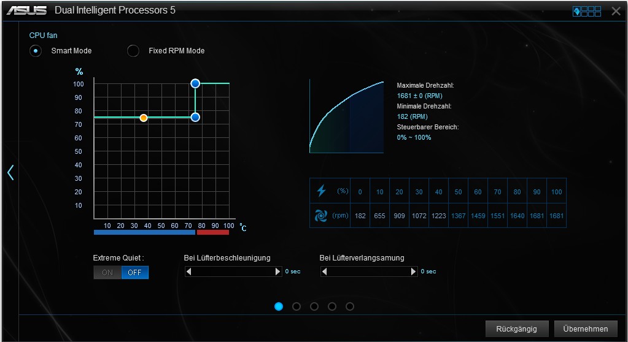This screenshot has height=342, width=628.
Task: Click the blue temperature range bar
Action: coord(144,232)
